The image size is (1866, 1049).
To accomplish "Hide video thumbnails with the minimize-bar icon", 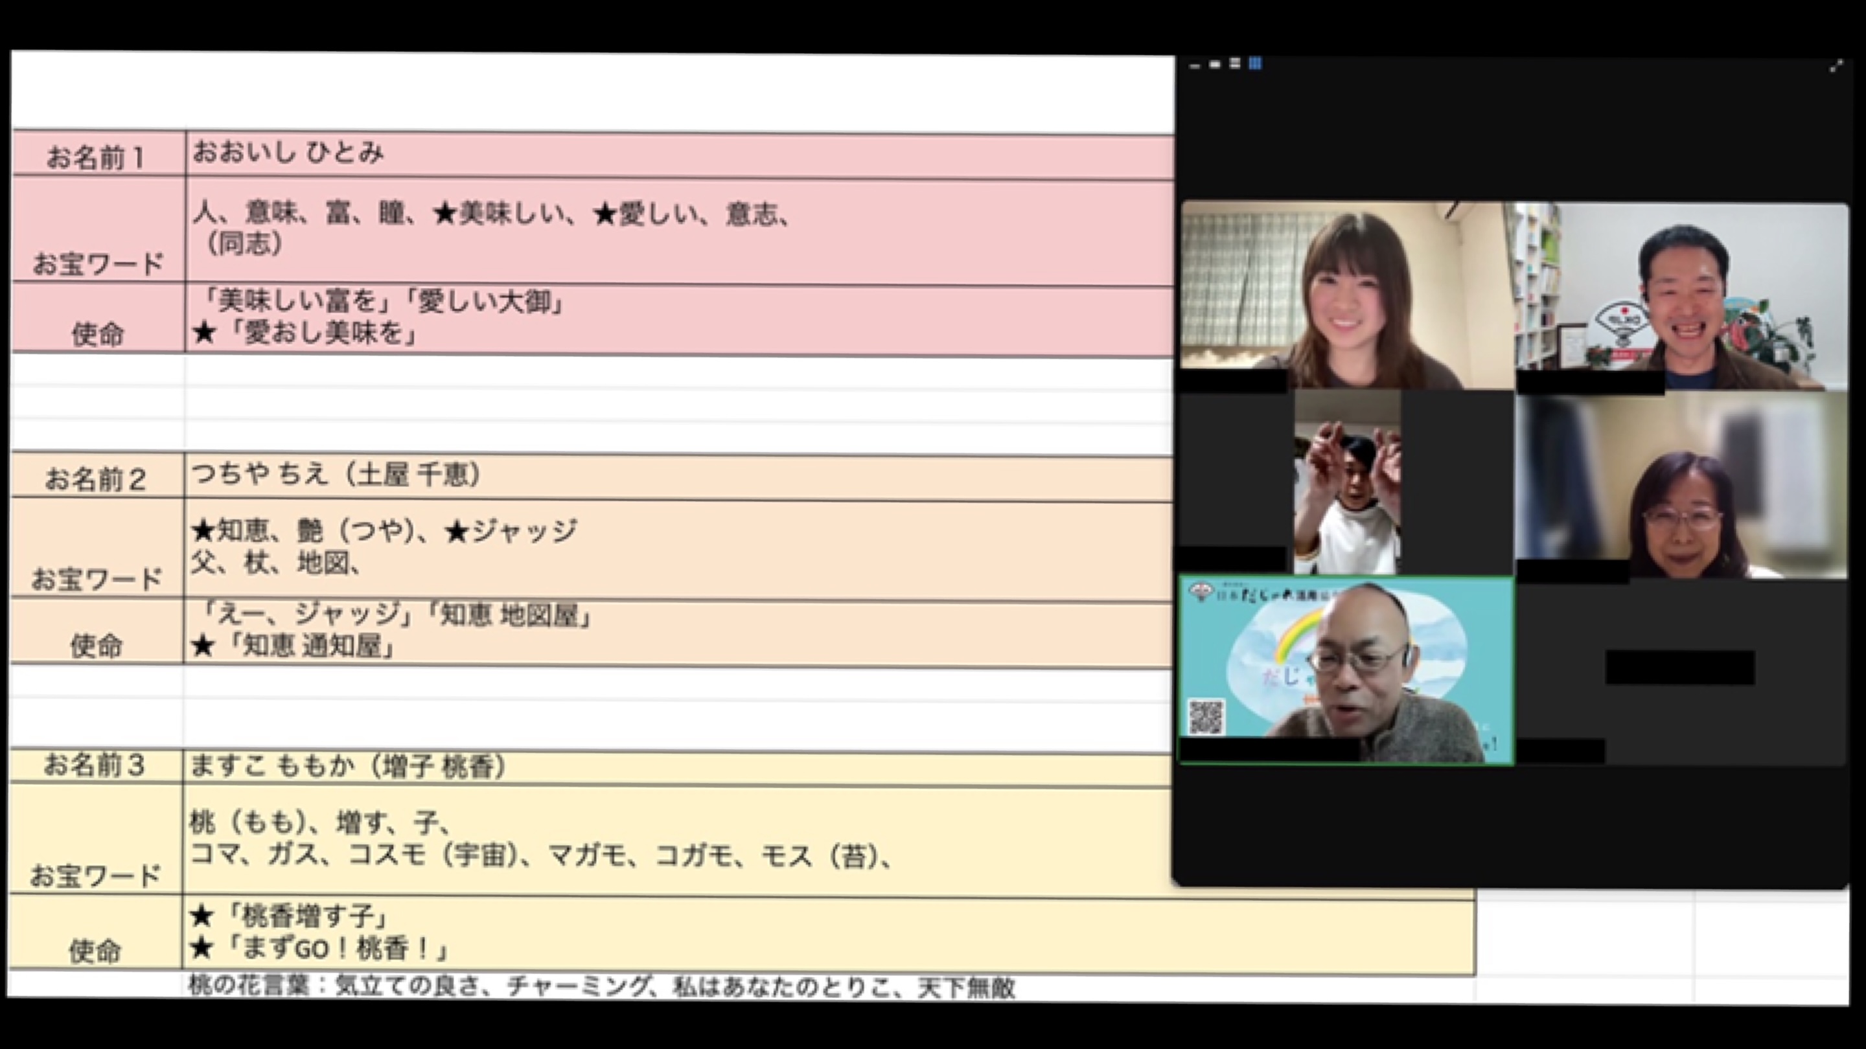I will [x=1195, y=67].
